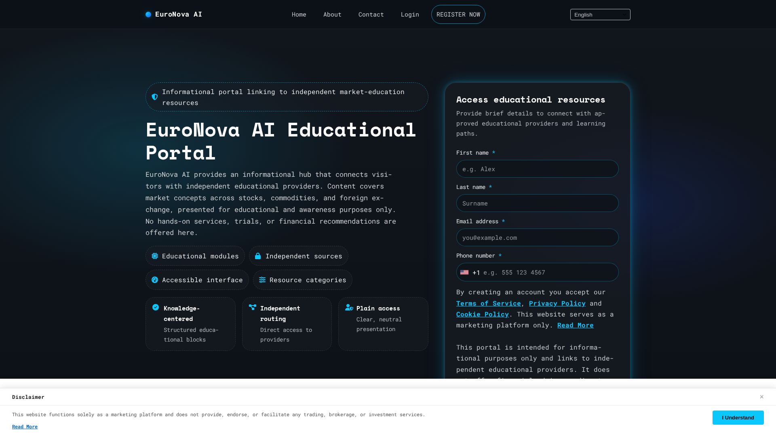Click the Accessible interface chip

[197, 280]
